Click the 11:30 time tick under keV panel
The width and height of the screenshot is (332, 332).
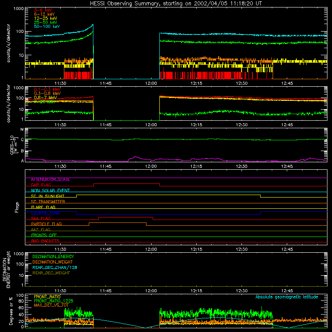[x=60, y=83]
